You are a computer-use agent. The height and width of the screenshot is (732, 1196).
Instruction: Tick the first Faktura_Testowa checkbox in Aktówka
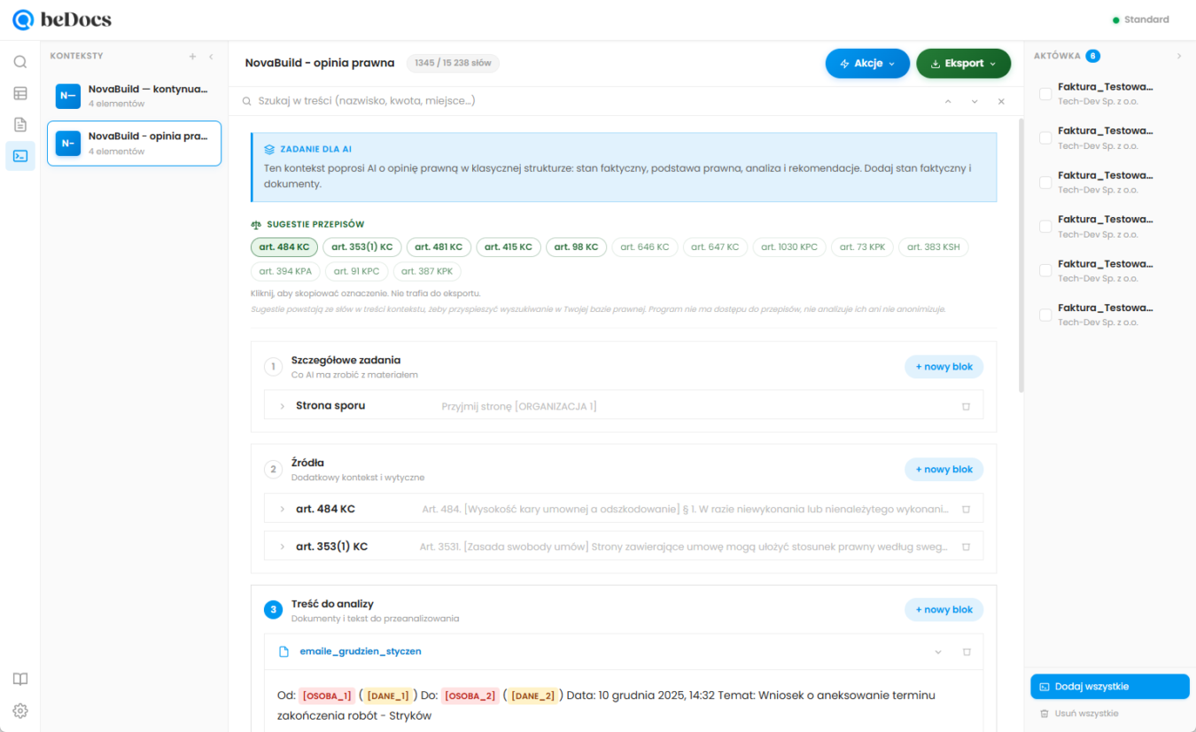[1045, 93]
